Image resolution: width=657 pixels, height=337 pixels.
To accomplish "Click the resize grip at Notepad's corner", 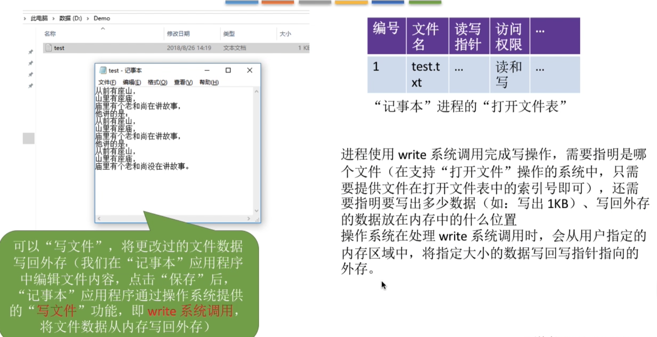I will click(257, 219).
